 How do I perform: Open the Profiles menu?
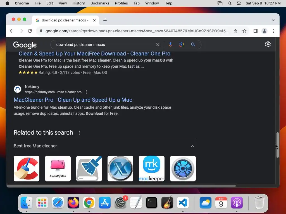pyautogui.click(x=121, y=3)
